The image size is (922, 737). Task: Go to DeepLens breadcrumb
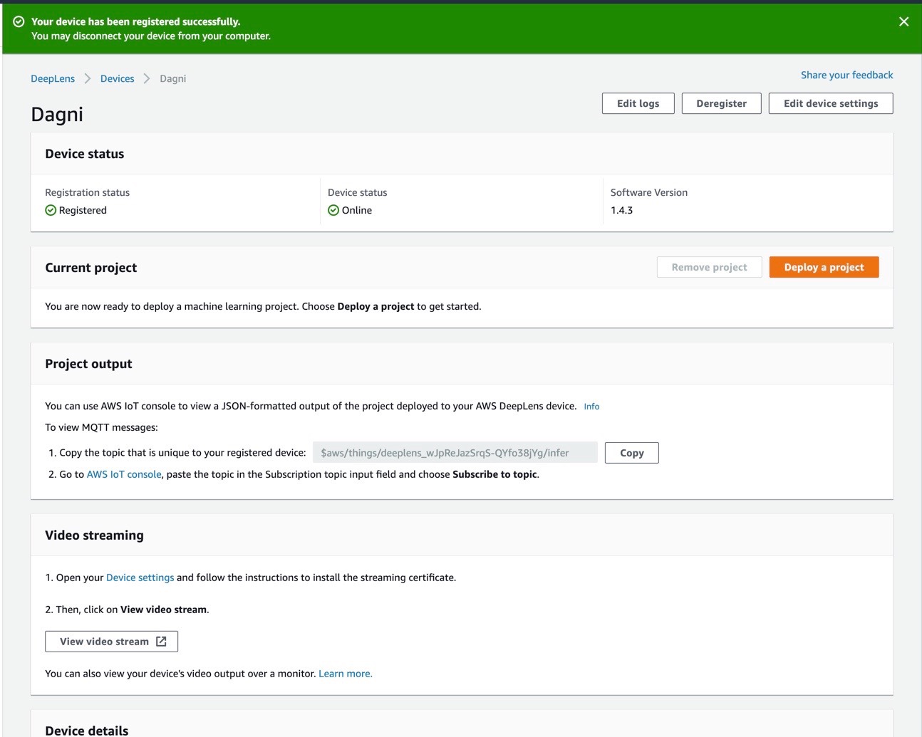pyautogui.click(x=53, y=78)
